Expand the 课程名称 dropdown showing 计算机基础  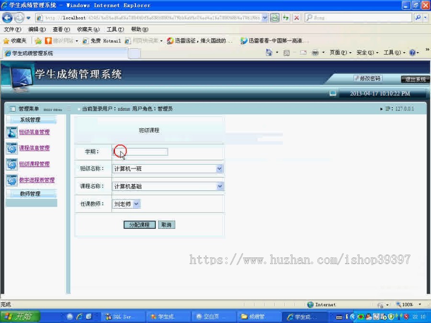point(220,186)
